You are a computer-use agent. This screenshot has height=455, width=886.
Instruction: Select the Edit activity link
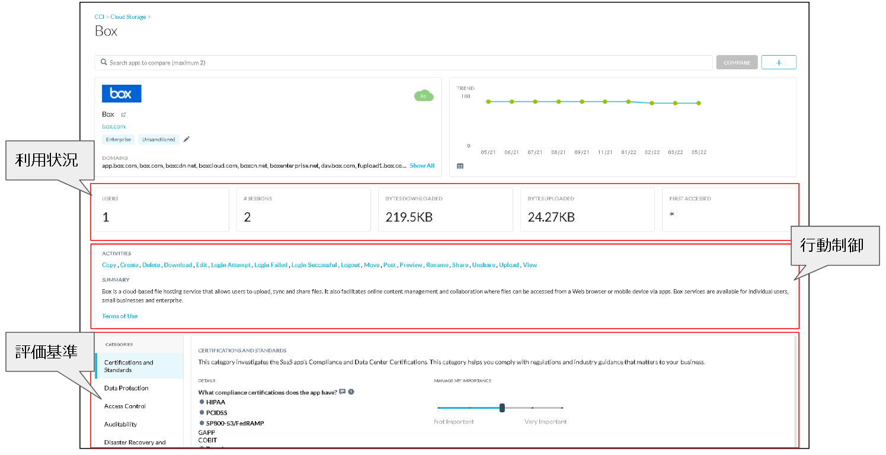(201, 265)
